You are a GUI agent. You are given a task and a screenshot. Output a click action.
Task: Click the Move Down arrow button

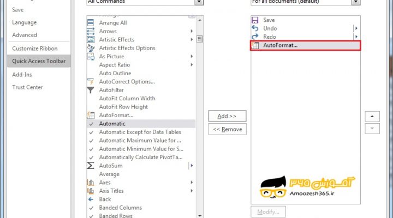[x=372, y=129]
